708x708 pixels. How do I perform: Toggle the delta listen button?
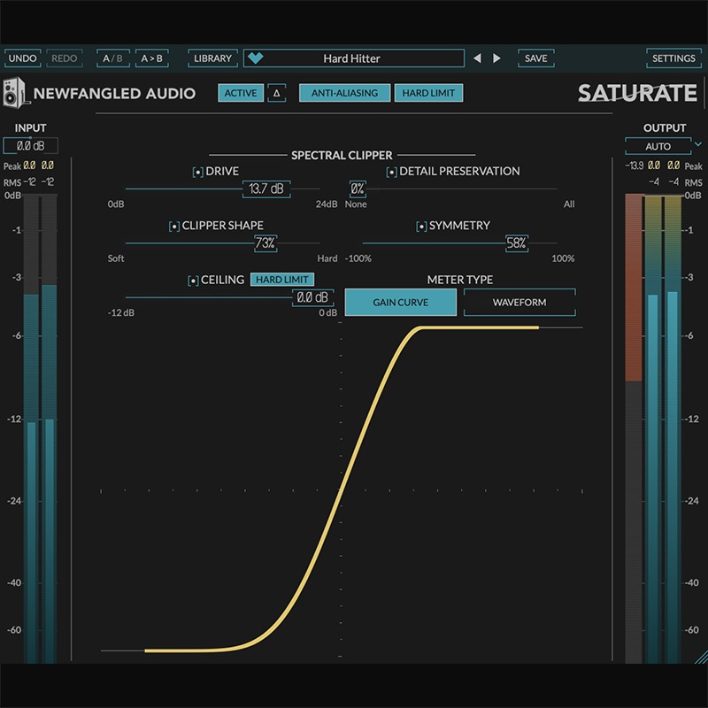276,93
